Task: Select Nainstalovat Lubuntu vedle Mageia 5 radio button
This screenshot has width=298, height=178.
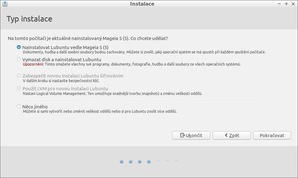Action: tap(19, 47)
